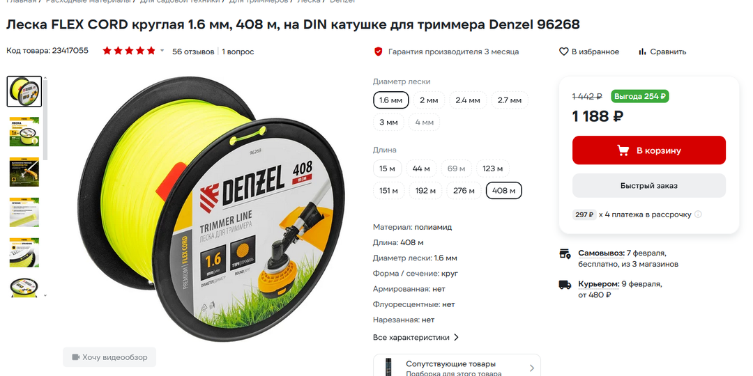Viewport: 753px width, 376px height.
Task: Click the courier truck icon
Action: pos(565,285)
